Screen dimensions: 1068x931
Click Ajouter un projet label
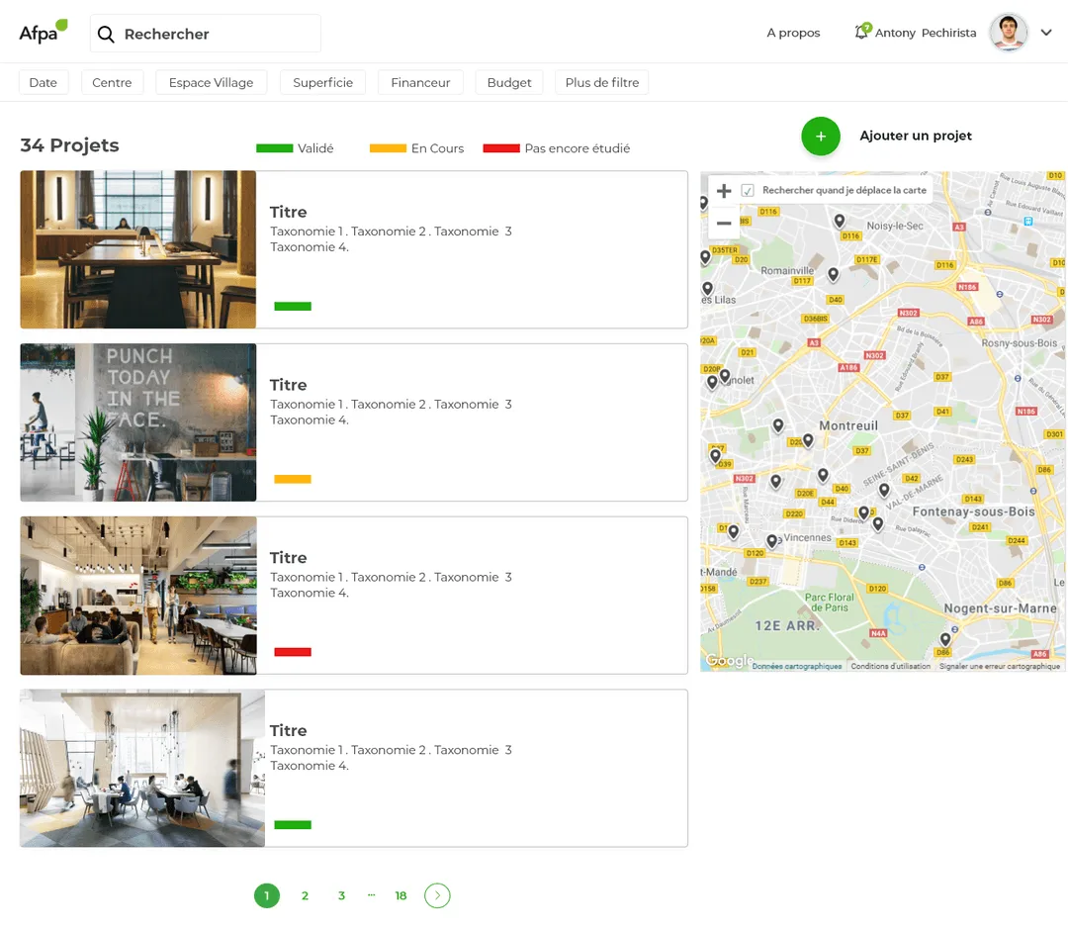click(x=916, y=136)
